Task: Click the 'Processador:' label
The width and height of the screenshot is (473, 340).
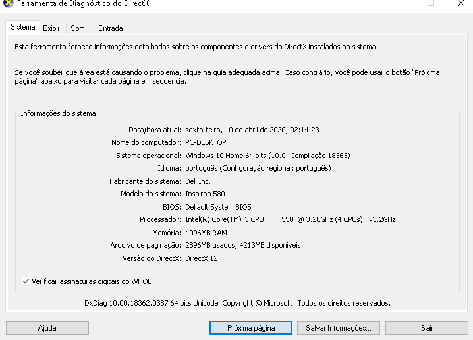Action: pos(160,219)
